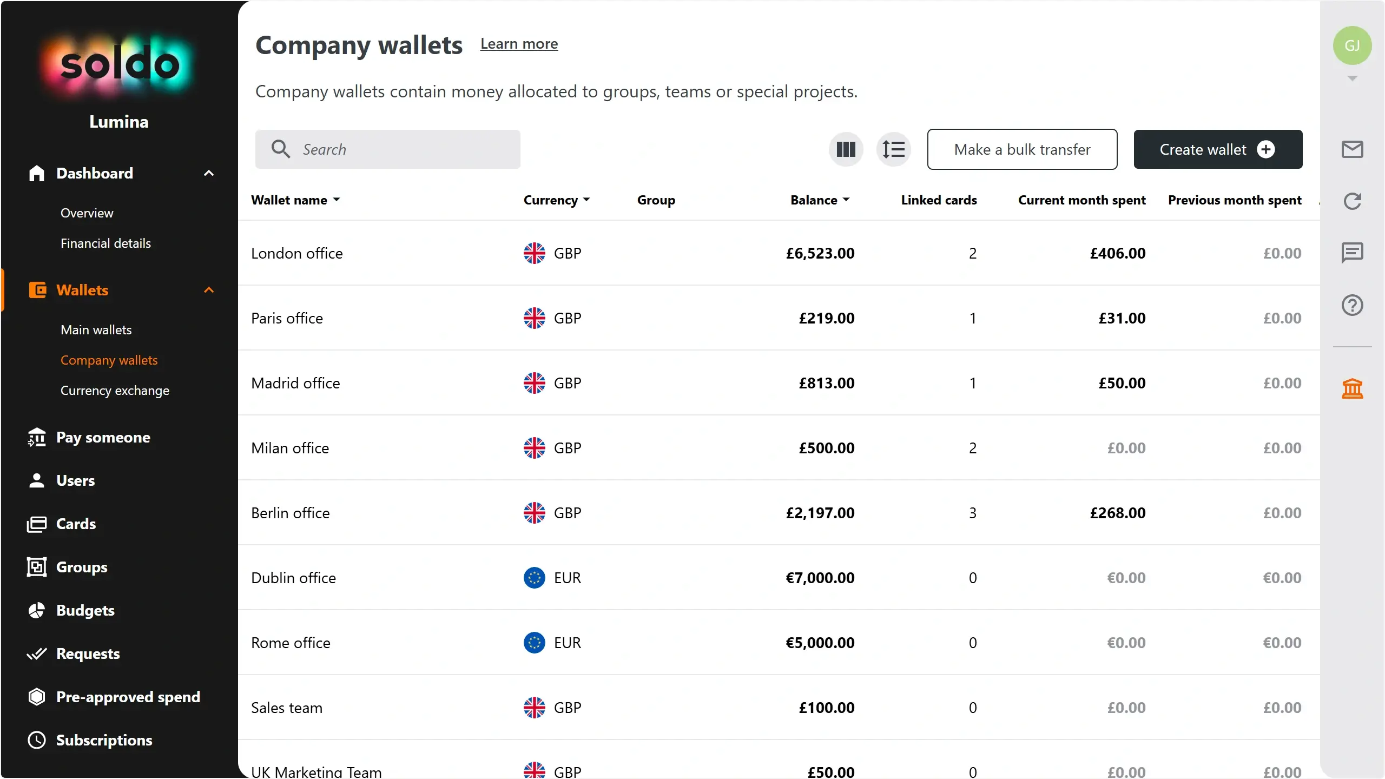Click the orange bank building icon
1385x779 pixels.
[1352, 388]
